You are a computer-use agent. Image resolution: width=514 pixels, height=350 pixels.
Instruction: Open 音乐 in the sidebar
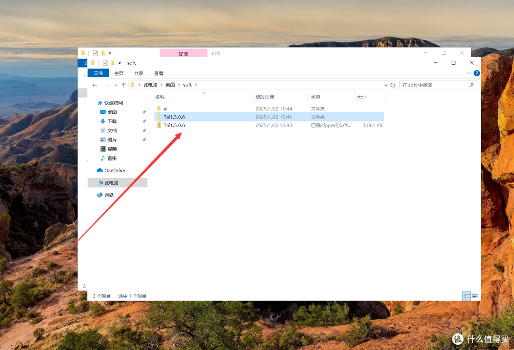(112, 158)
